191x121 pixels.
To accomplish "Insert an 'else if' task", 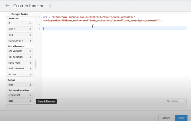I will tap(20, 29).
